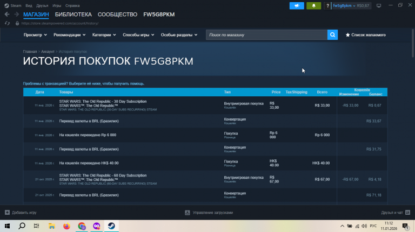
Task: Open the announcements megaphone button
Action: pos(297,5)
